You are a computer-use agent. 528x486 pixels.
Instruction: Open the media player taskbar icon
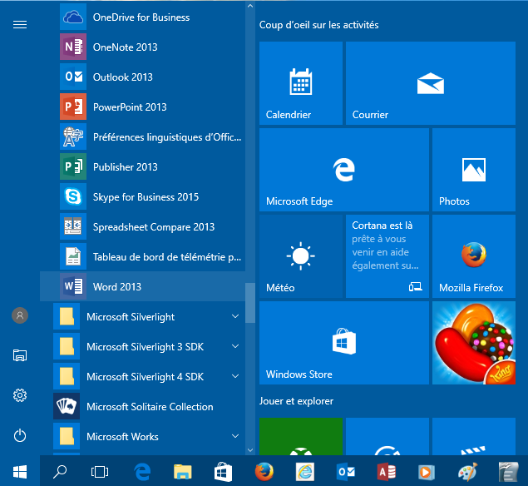click(427, 472)
